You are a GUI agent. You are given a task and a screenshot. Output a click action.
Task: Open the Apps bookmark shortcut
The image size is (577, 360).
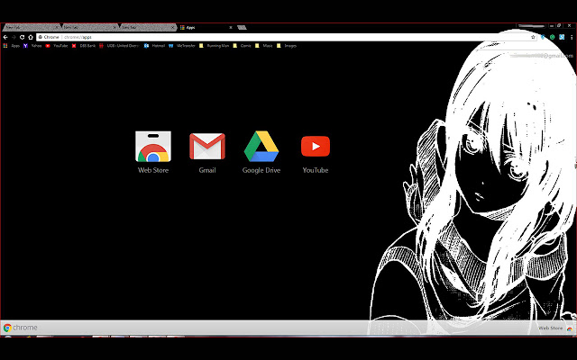[11, 46]
